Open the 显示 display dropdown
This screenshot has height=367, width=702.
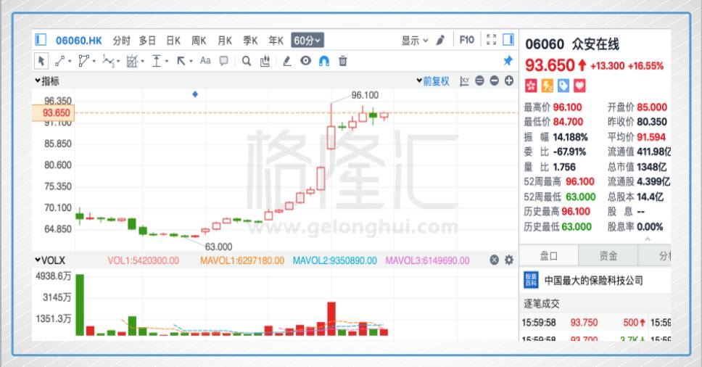tap(415, 41)
